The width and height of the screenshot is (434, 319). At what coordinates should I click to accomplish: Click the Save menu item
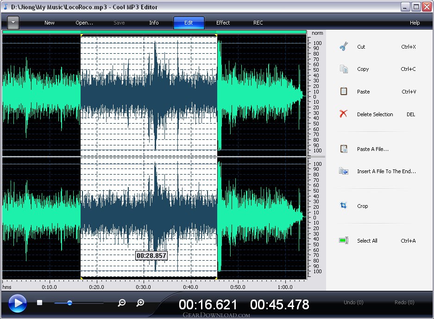(x=119, y=23)
